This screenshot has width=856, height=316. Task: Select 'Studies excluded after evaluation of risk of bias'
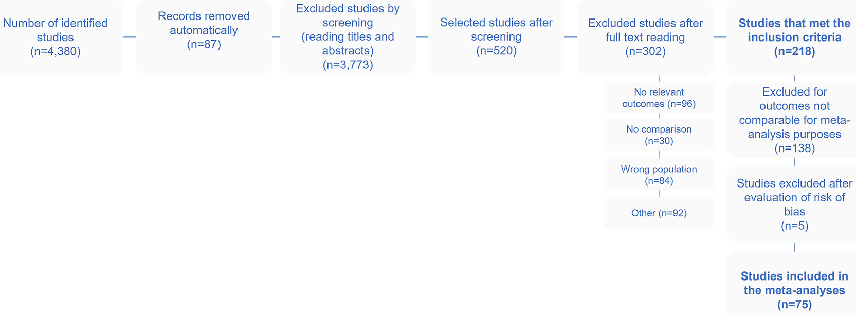[794, 204]
